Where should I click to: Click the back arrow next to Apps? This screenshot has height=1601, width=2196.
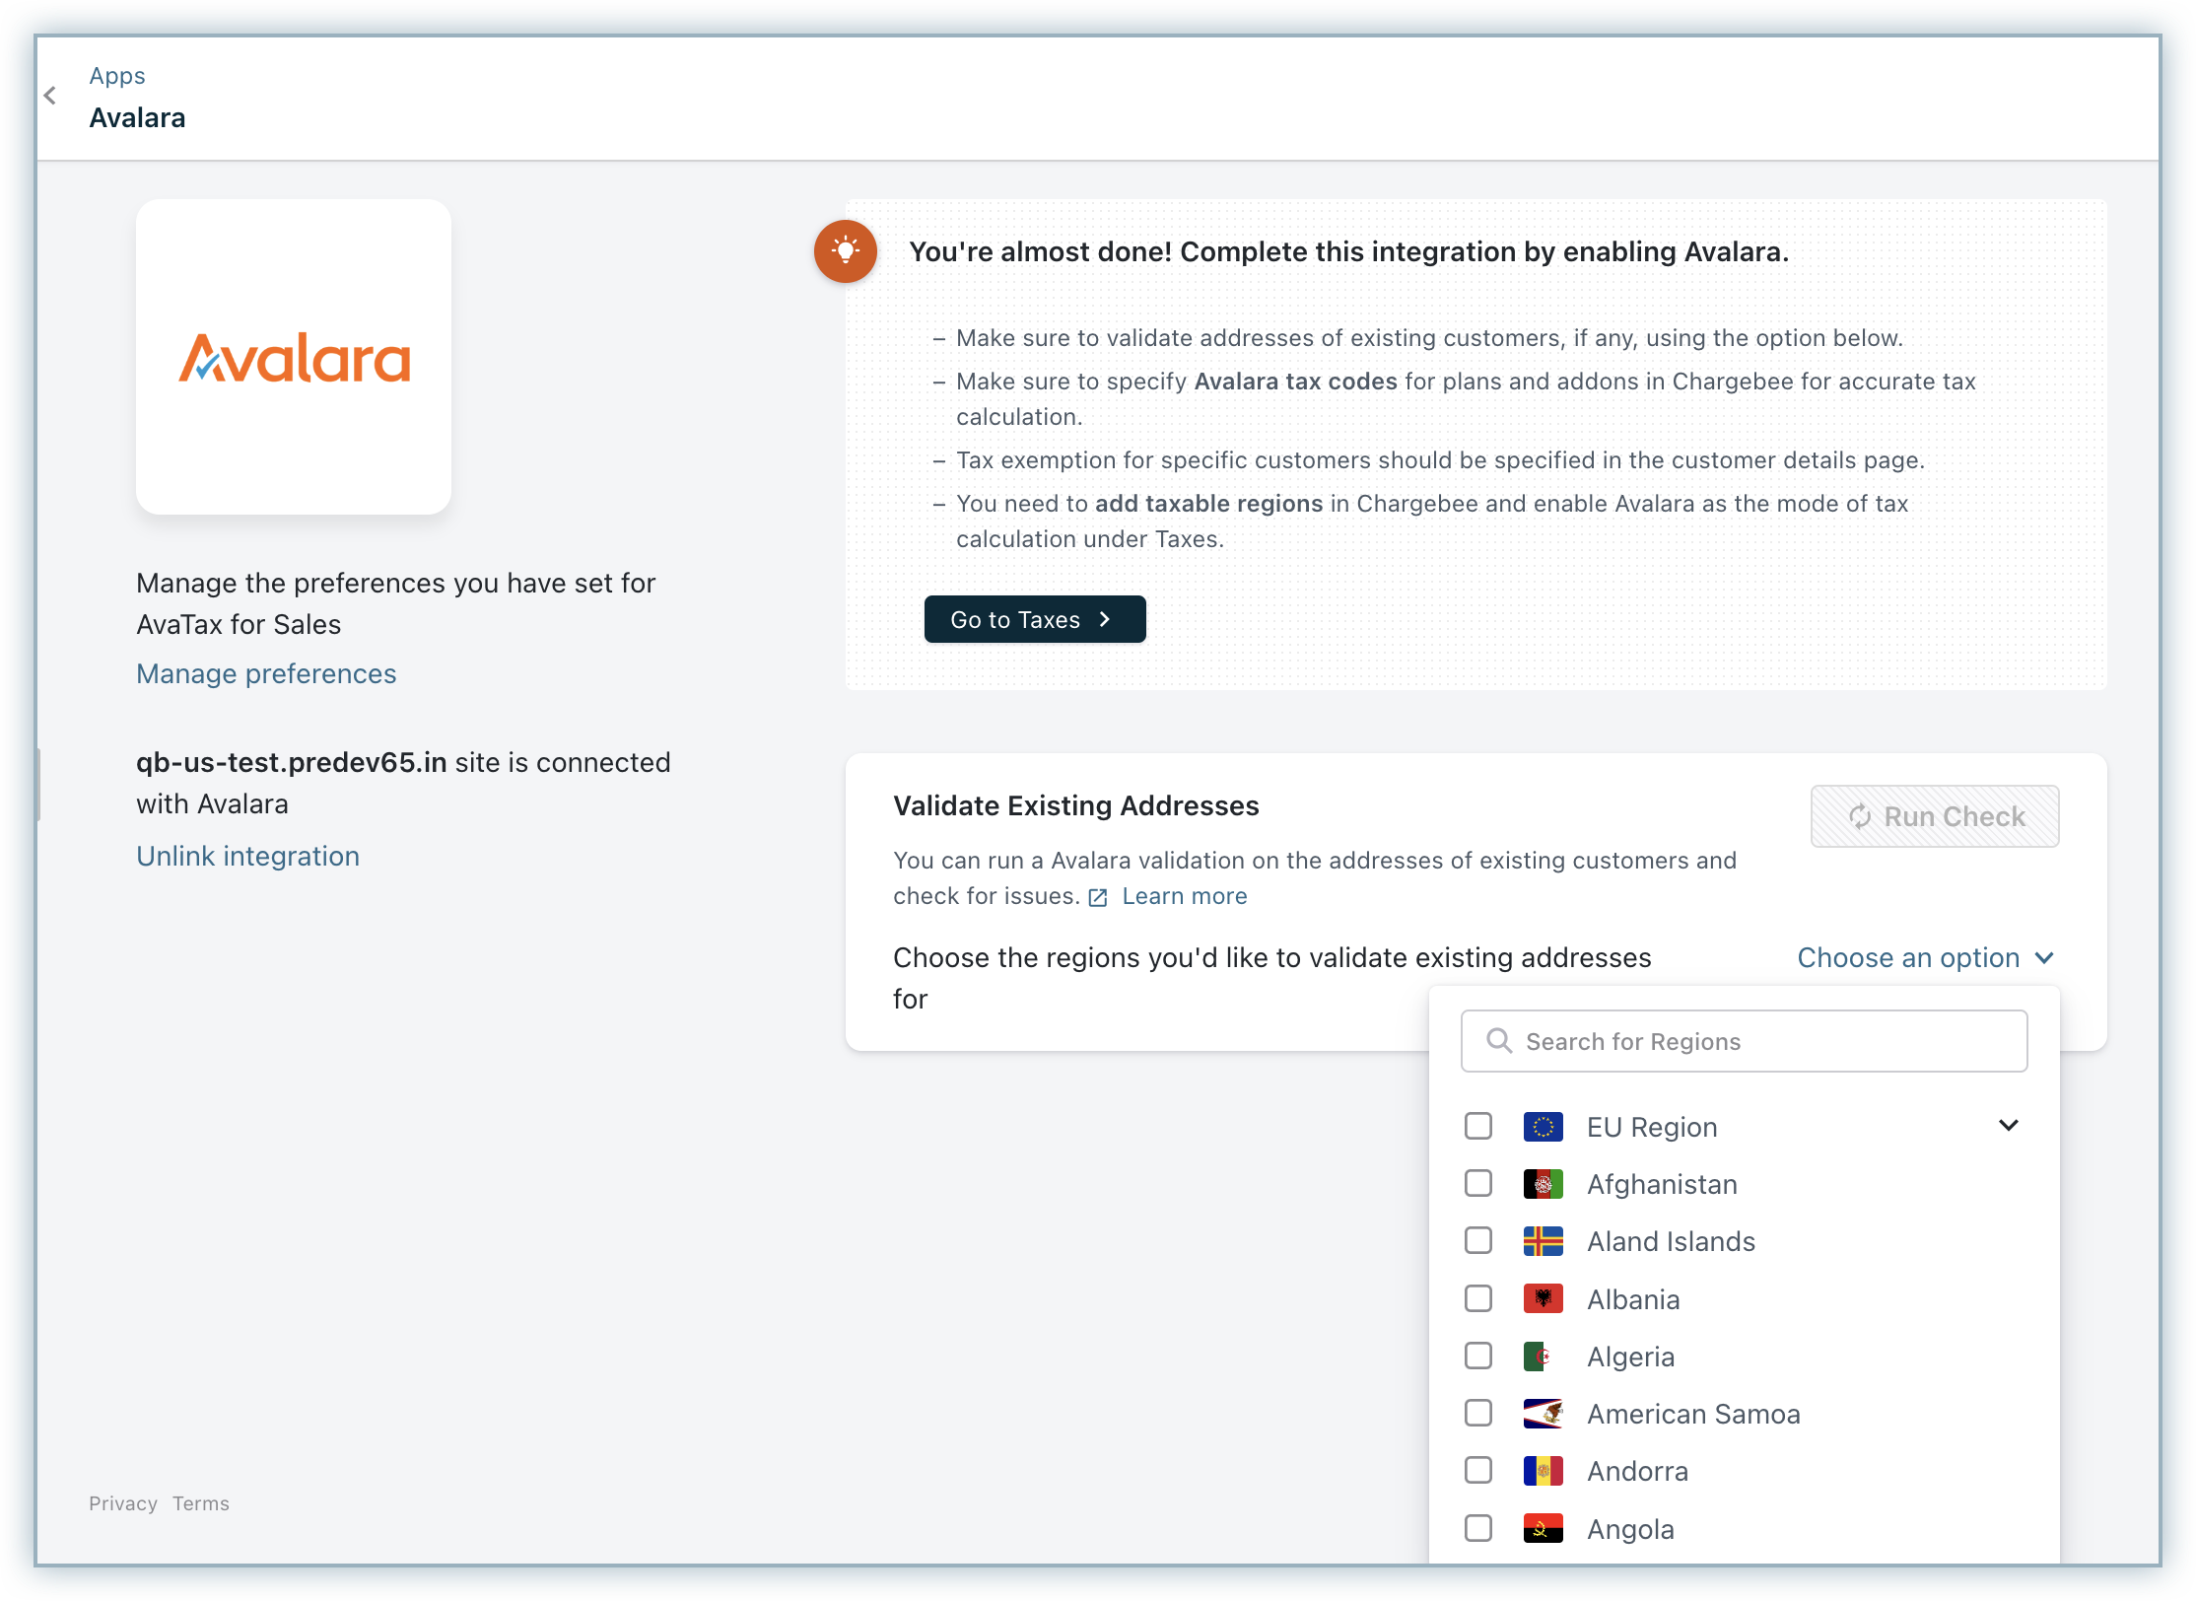50,96
